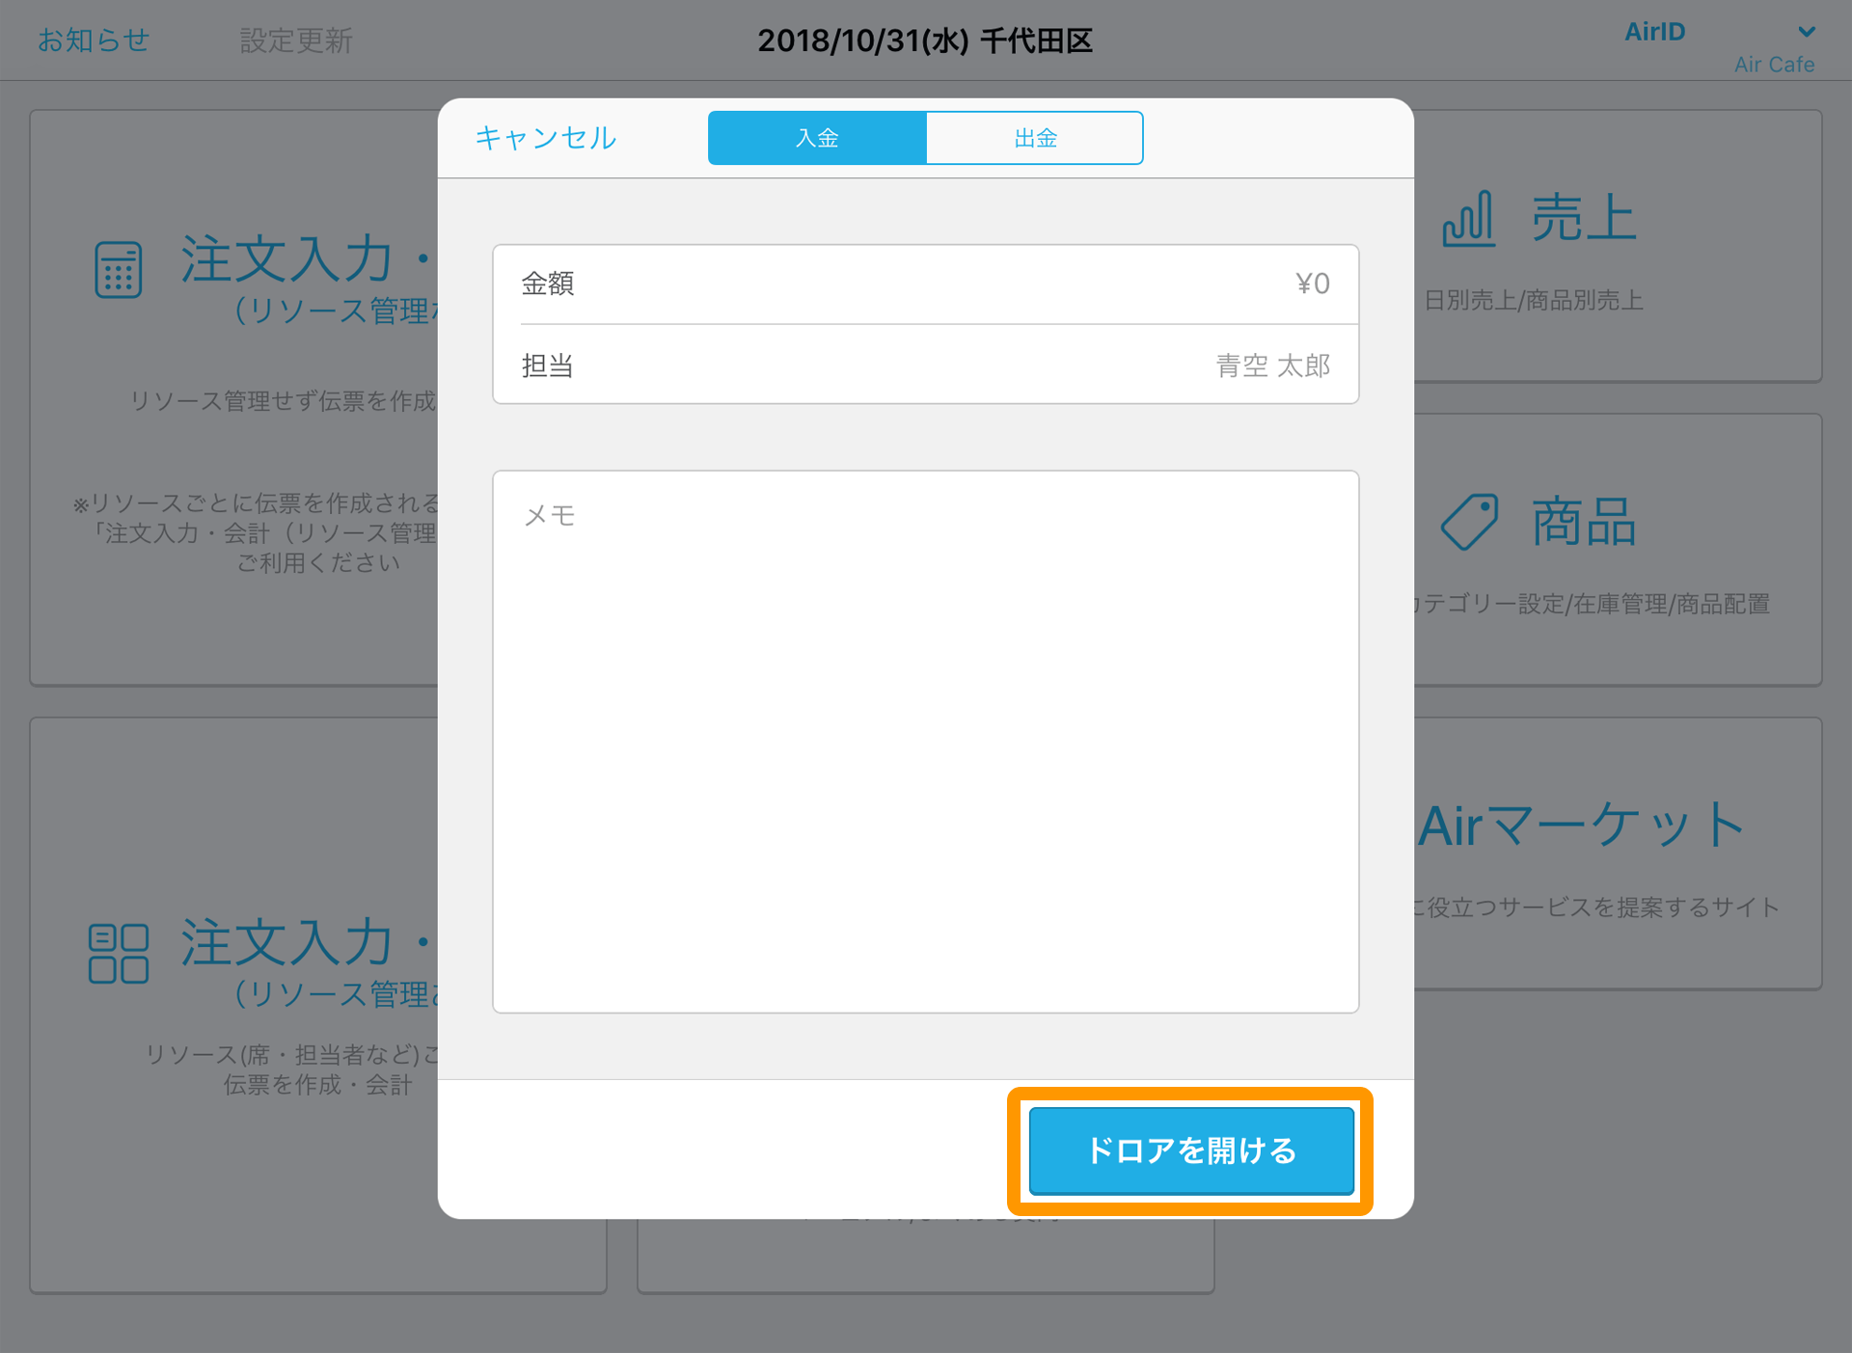The width and height of the screenshot is (1852, 1353).
Task: Tap the 金額 amount field
Action: 926,284
